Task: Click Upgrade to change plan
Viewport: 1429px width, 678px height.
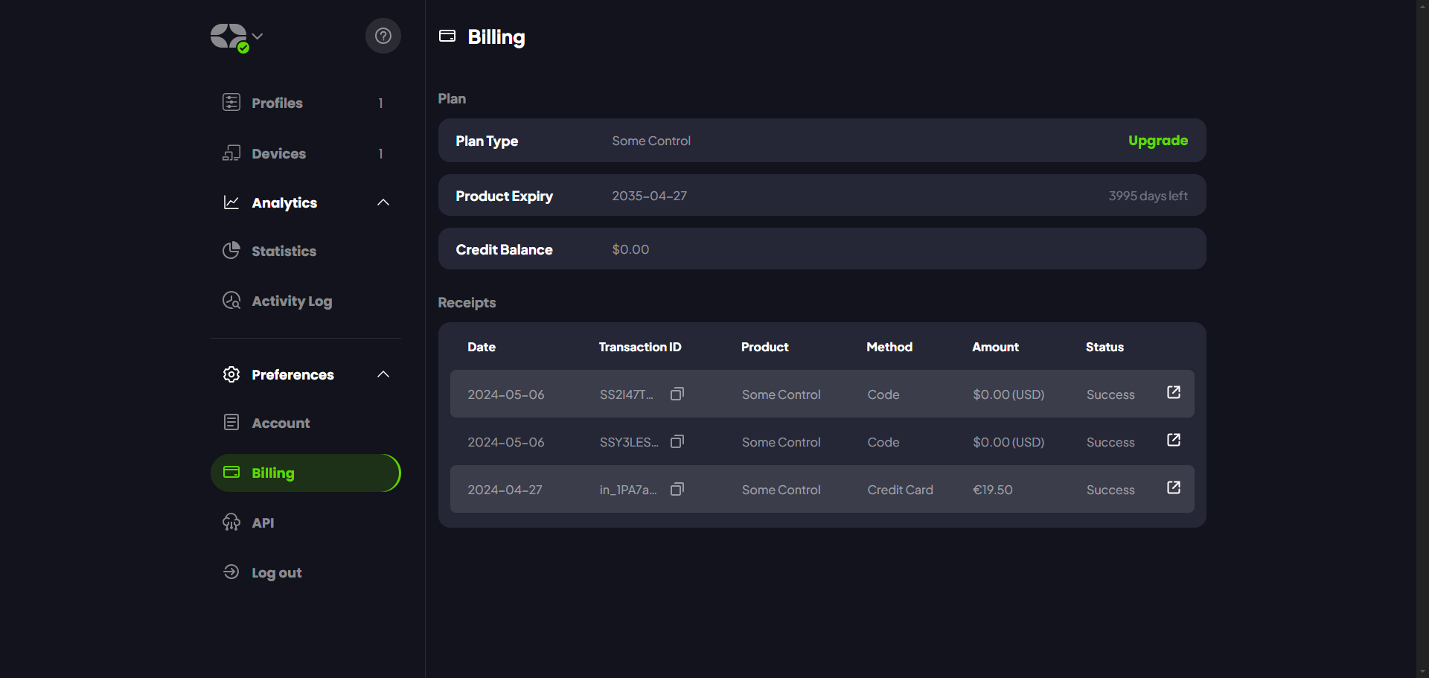Action: [x=1157, y=141]
